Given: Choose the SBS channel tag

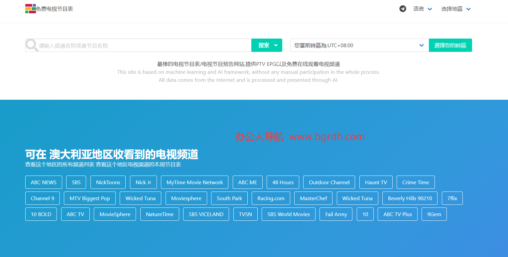Looking at the screenshot, I should [x=76, y=182].
